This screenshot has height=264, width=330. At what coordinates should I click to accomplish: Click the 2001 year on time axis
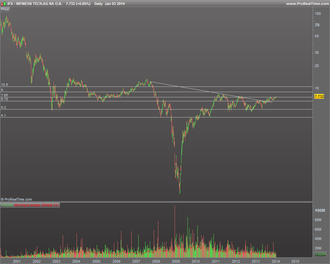pyautogui.click(x=16, y=261)
